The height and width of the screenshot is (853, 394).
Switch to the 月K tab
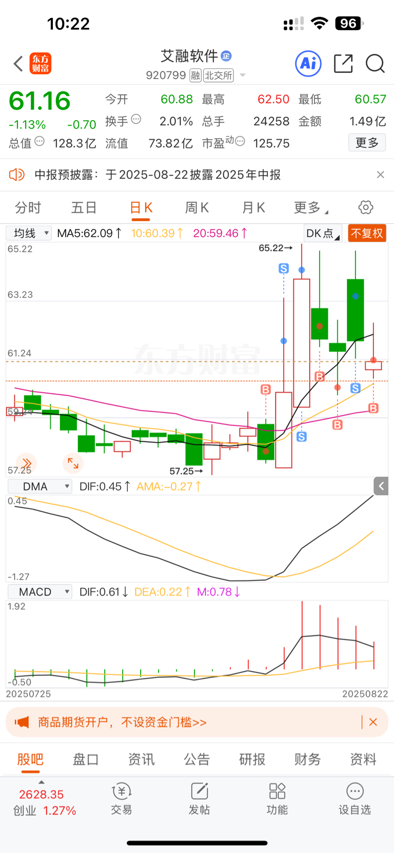(x=253, y=207)
